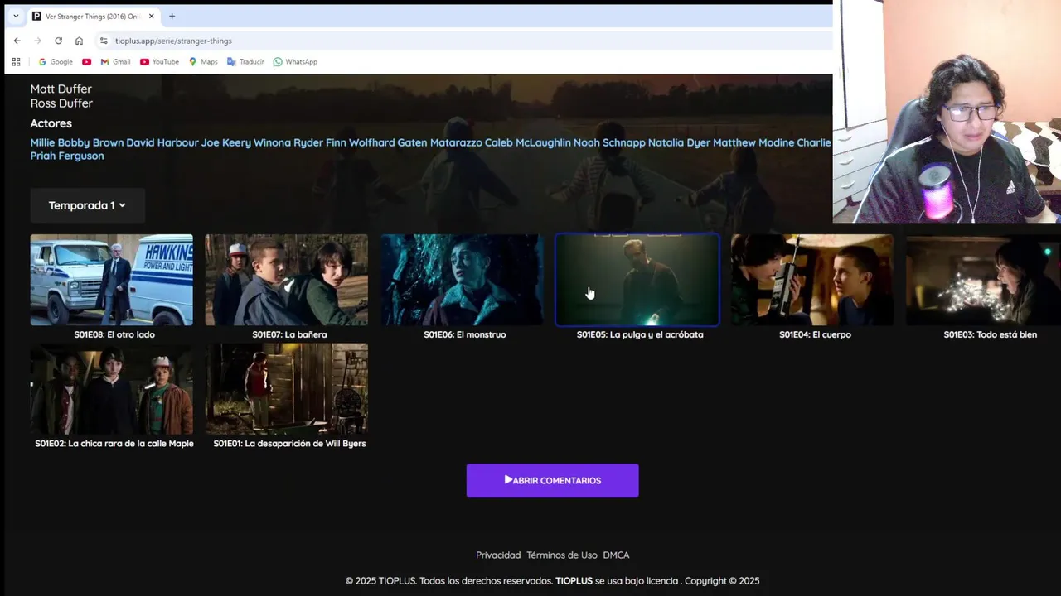Click the S01E07: La bañera title
This screenshot has height=596, width=1061.
(289, 334)
